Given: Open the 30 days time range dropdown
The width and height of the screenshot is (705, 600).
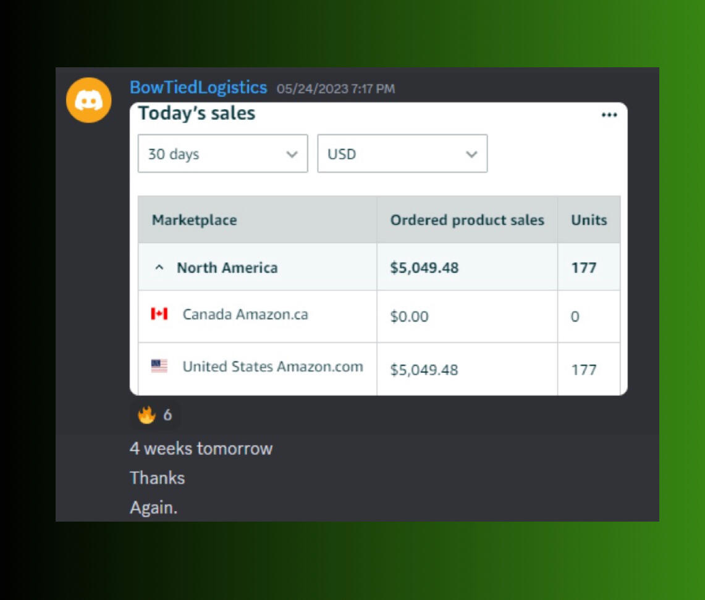Looking at the screenshot, I should tap(222, 154).
